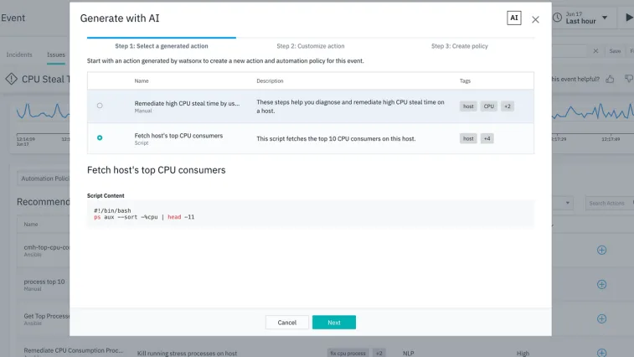Add the Get Top Processes action with plus icon

pos(601,319)
